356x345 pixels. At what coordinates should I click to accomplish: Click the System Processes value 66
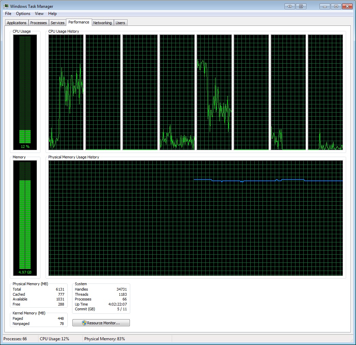(125, 299)
